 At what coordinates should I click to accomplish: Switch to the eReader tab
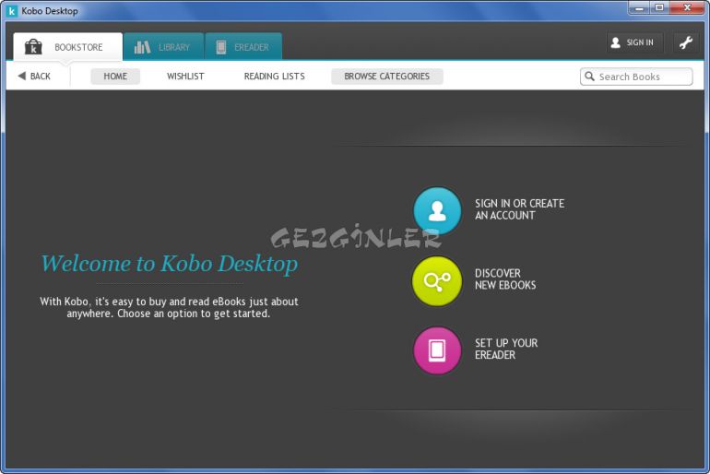coord(243,47)
